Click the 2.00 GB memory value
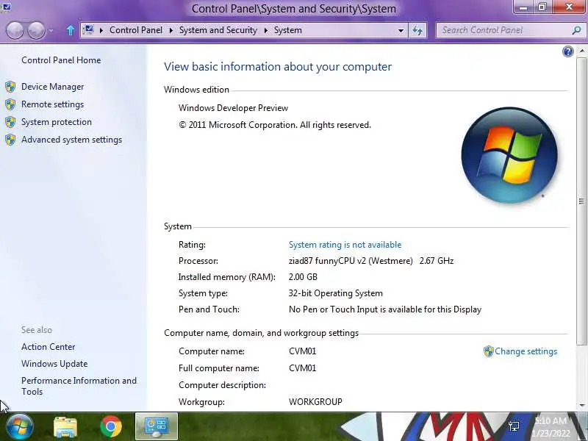The width and height of the screenshot is (588, 441). [303, 277]
